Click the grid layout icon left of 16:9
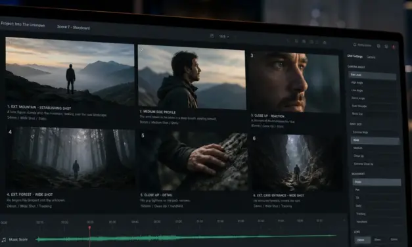 pyautogui.click(x=212, y=35)
